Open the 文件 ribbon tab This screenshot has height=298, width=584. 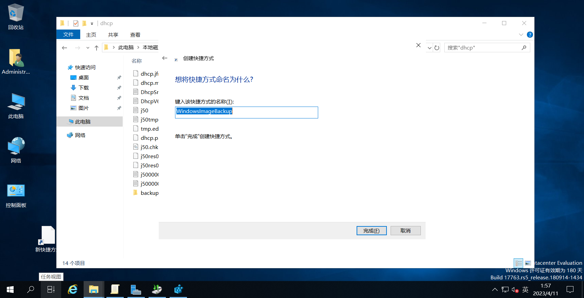68,35
